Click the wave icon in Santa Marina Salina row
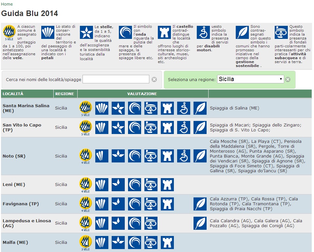 (x=134, y=108)
